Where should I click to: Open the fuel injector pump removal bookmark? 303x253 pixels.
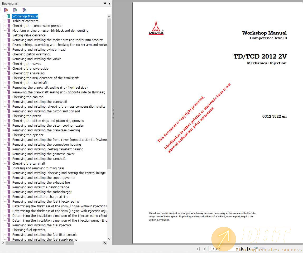tap(46, 201)
